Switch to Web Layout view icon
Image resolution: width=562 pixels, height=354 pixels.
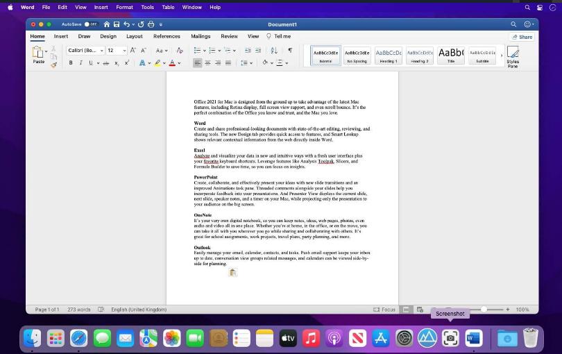[420, 309]
